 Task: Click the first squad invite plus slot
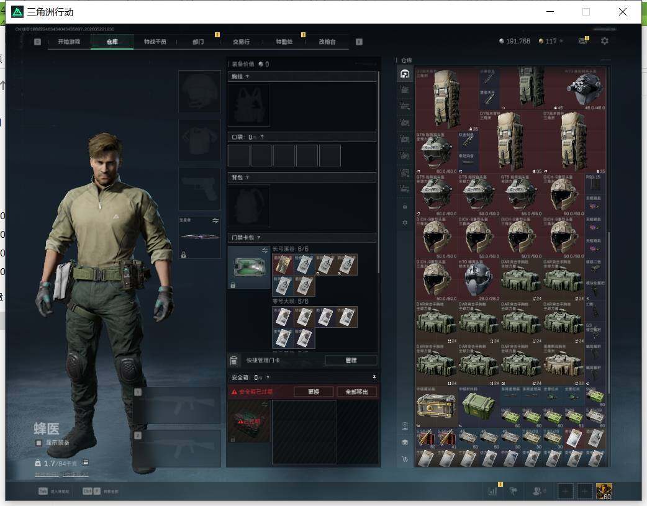pyautogui.click(x=565, y=491)
